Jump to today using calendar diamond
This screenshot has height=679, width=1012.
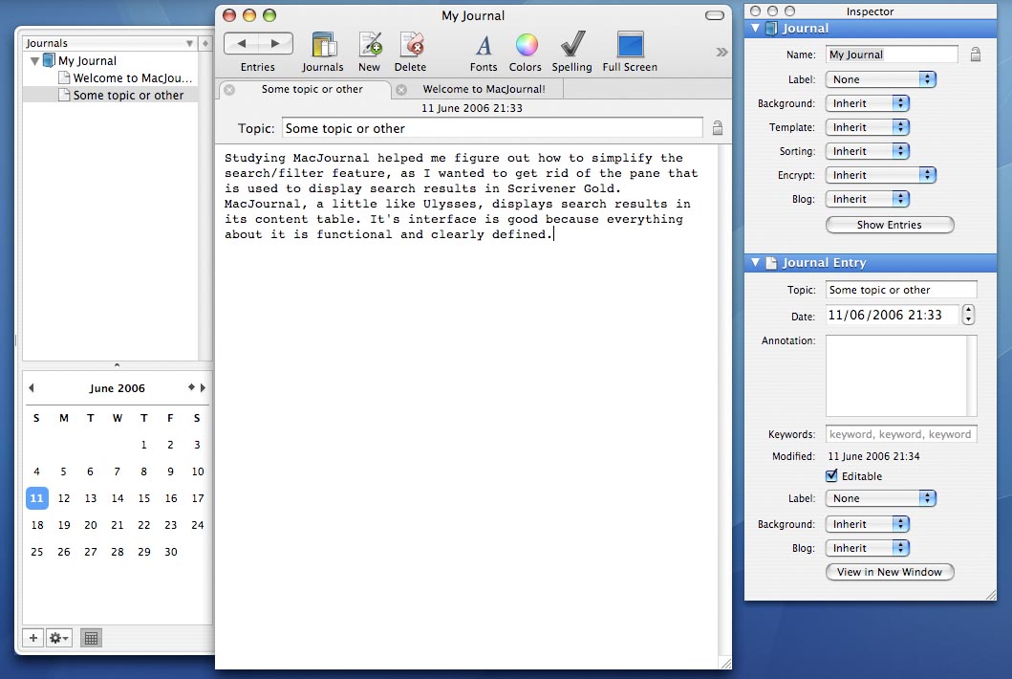pyautogui.click(x=191, y=387)
